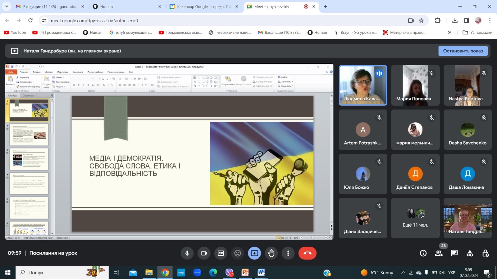The image size is (497, 279).
Task: Switch to Дизайн ribbon tab
Action: [49, 72]
